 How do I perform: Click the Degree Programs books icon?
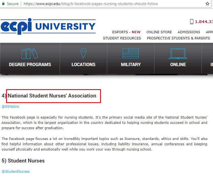tap(30, 53)
